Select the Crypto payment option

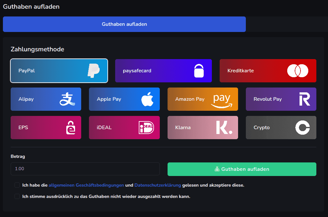pyautogui.click(x=281, y=128)
